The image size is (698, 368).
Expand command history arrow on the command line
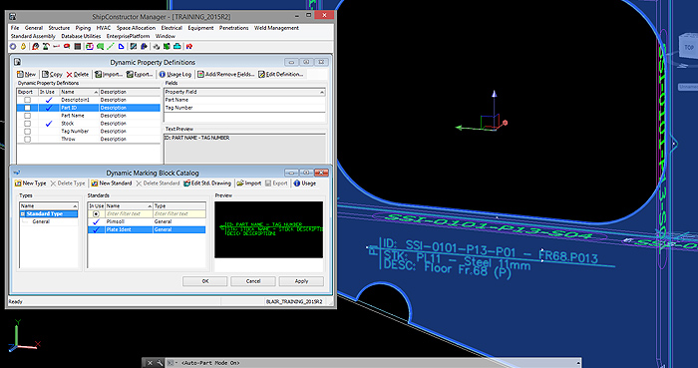(x=577, y=363)
